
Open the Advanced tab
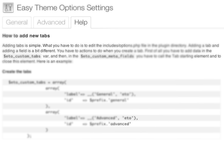point(51,22)
